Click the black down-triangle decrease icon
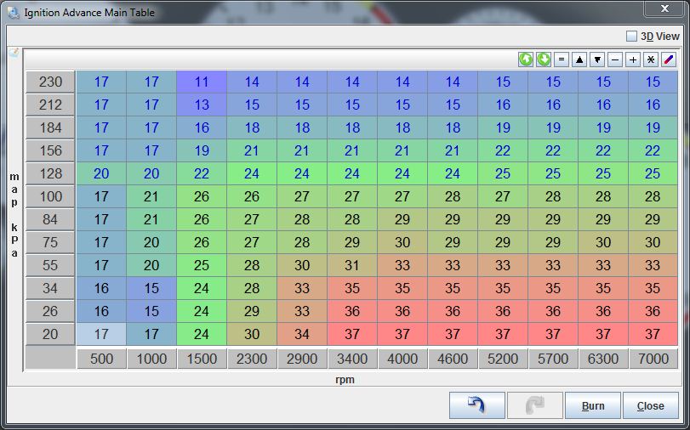 point(597,59)
